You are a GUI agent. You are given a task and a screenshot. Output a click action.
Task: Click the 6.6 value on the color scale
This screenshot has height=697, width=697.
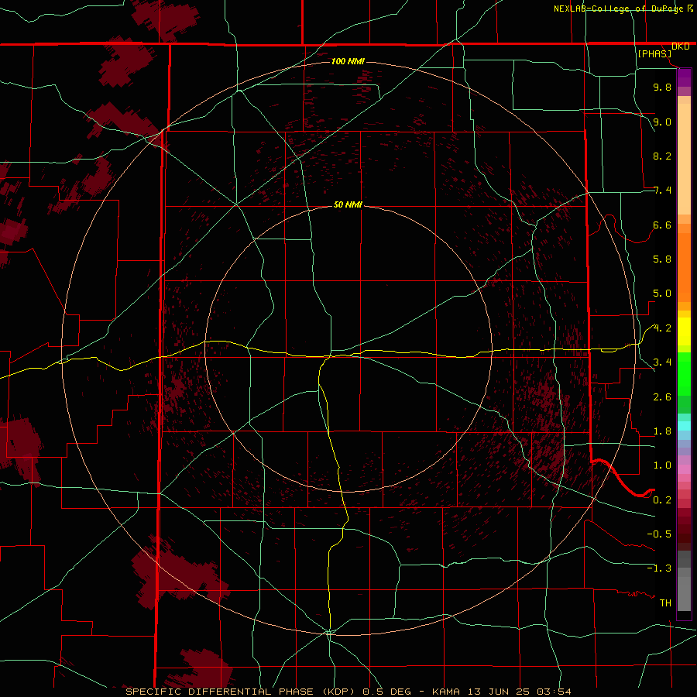point(662,225)
